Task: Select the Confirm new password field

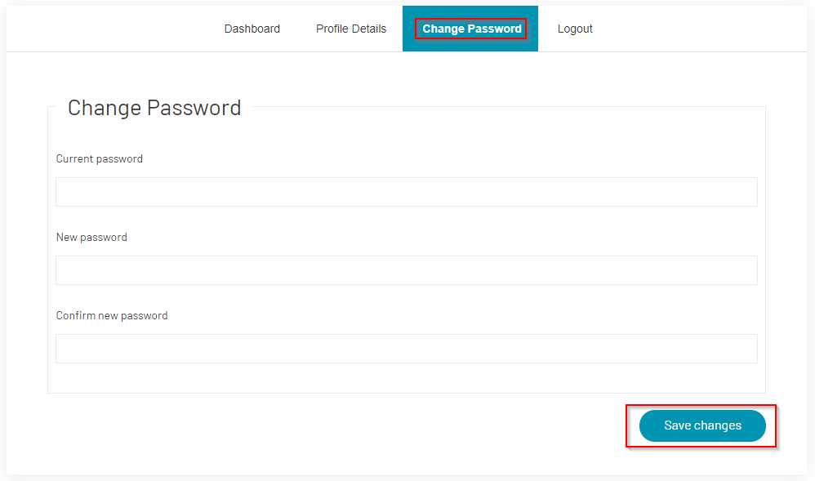Action: pos(406,349)
